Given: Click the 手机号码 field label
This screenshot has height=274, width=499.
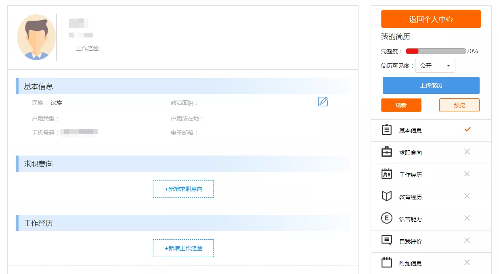Looking at the screenshot, I should (x=46, y=133).
